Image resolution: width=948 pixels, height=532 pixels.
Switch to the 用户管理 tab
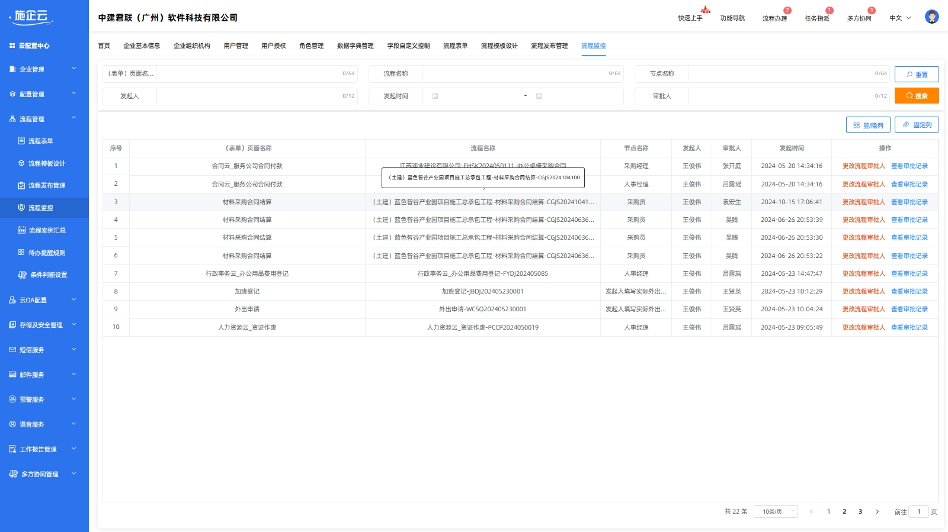[236, 46]
